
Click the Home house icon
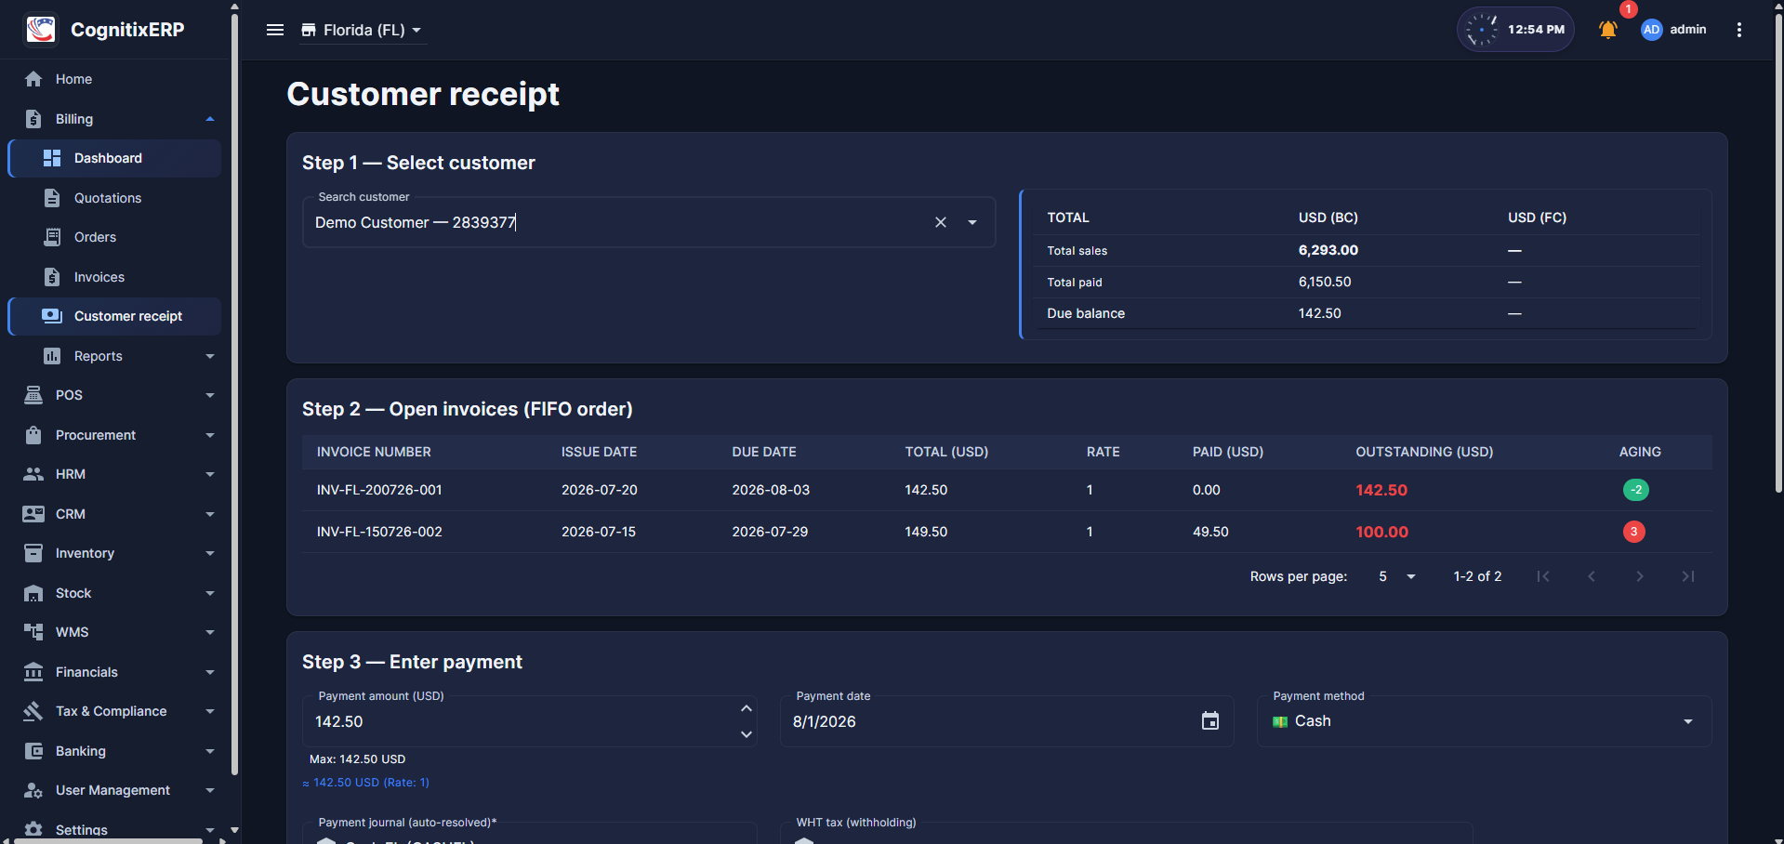pyautogui.click(x=33, y=79)
